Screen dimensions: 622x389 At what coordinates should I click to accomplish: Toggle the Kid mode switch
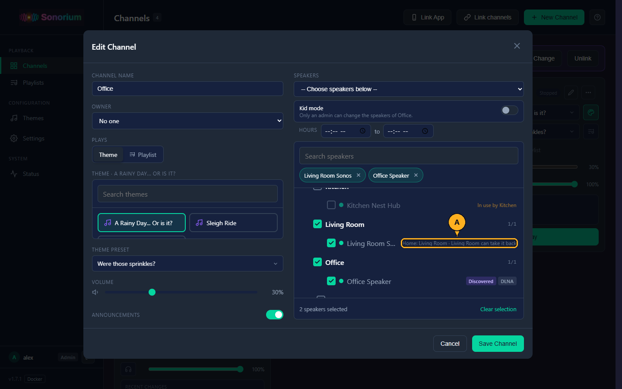(x=509, y=110)
